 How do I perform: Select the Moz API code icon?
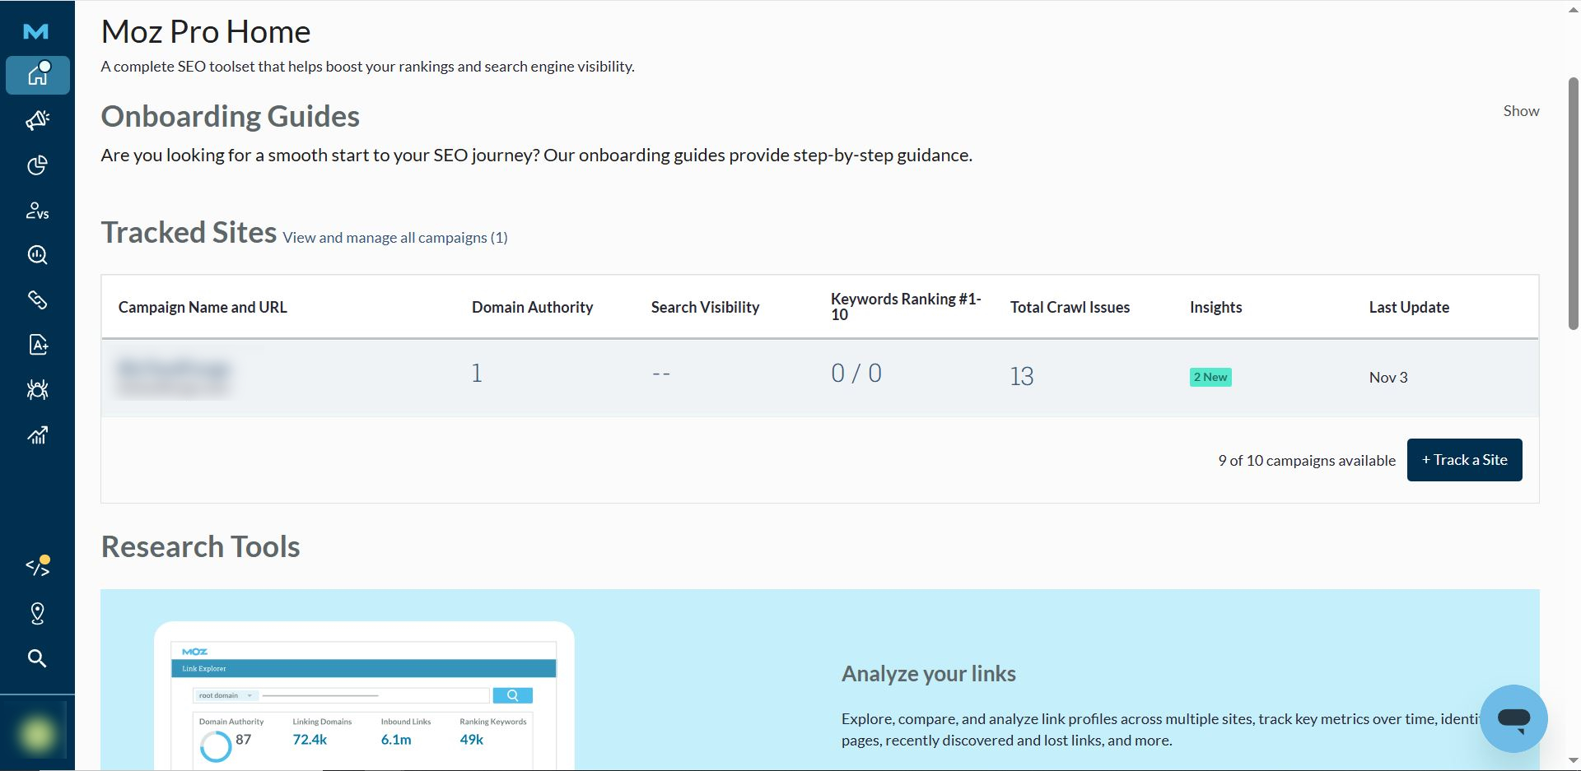tap(38, 566)
